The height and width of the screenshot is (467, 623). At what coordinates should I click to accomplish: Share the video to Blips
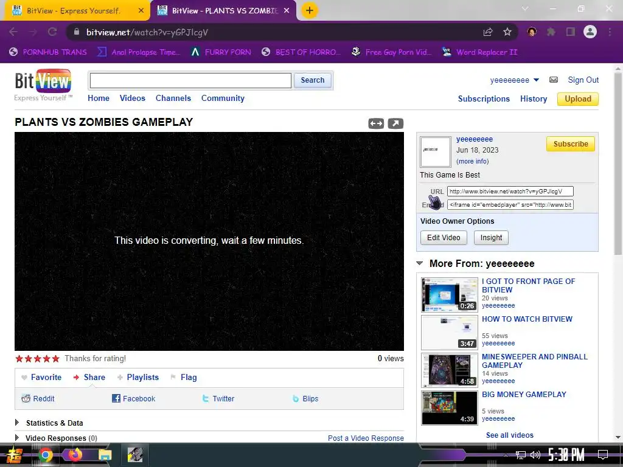tap(305, 399)
